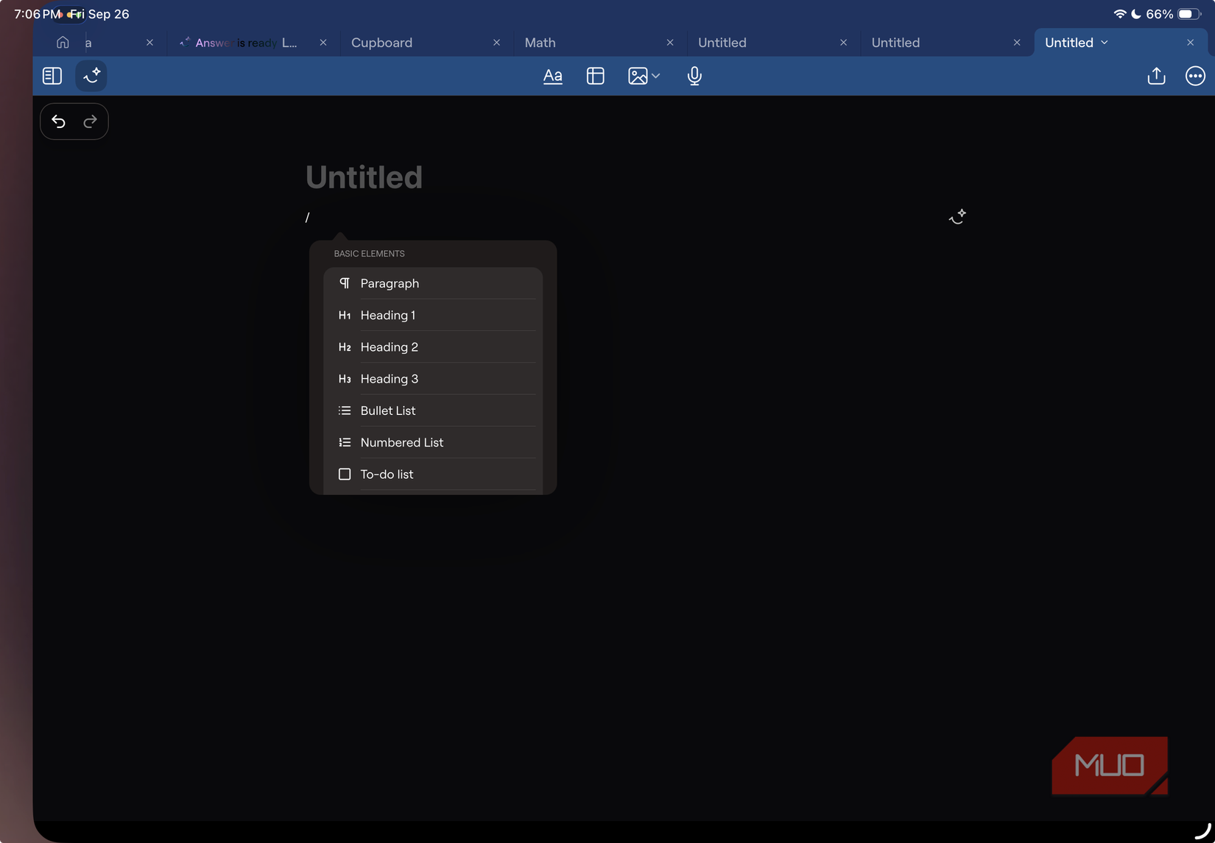The height and width of the screenshot is (843, 1215).
Task: Select Bullet List from the menu
Action: coord(389,410)
